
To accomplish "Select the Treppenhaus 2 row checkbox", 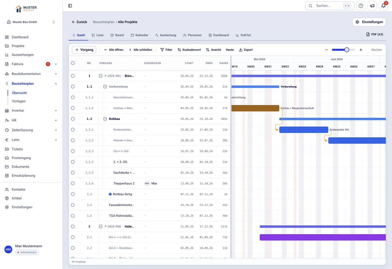I will click(x=73, y=183).
